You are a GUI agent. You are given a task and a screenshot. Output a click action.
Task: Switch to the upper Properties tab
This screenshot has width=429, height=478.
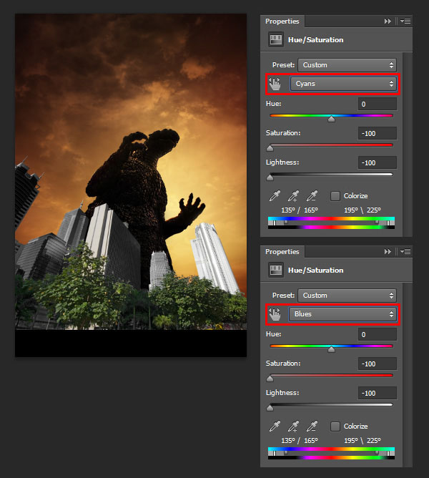coord(282,21)
